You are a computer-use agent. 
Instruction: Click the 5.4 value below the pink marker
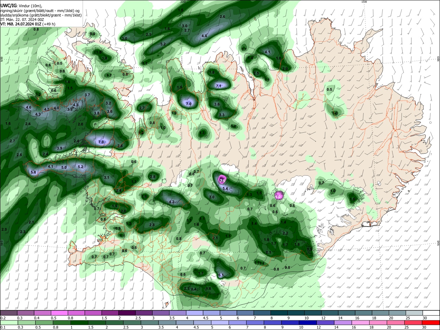click(225, 188)
